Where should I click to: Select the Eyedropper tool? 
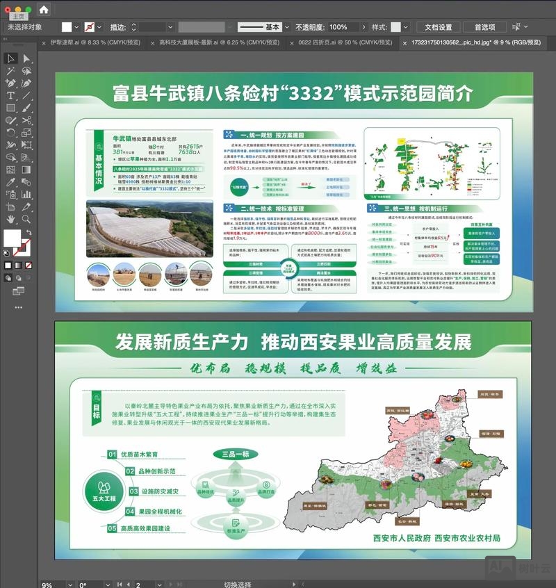coord(10,182)
